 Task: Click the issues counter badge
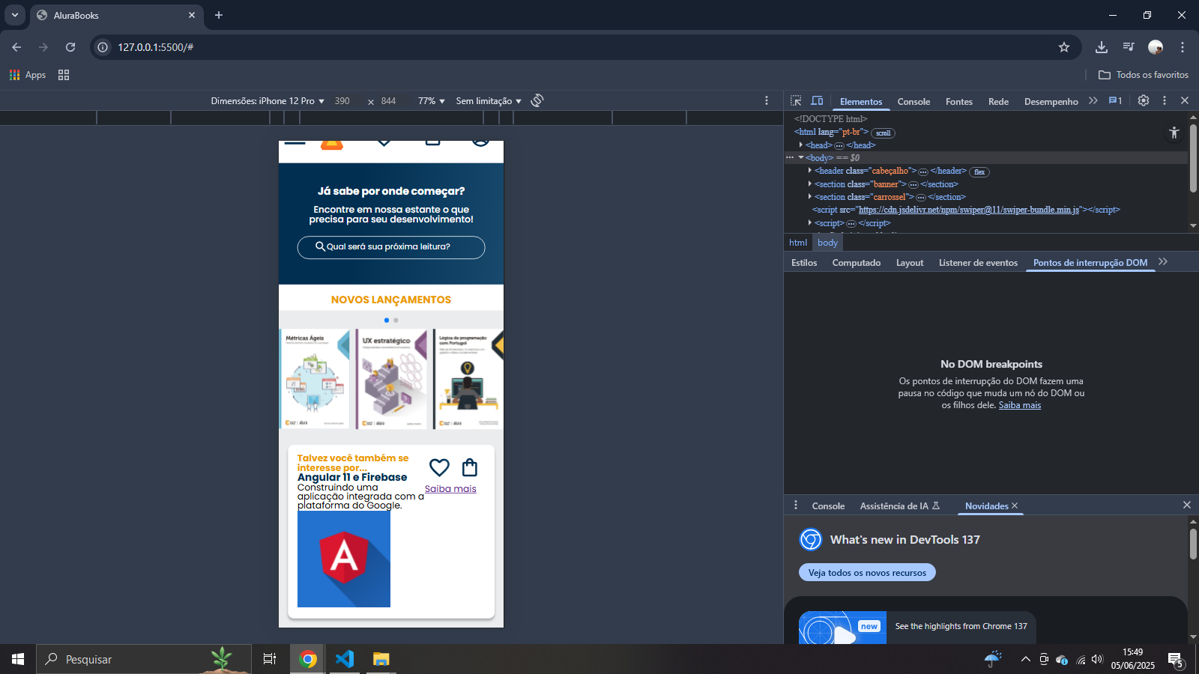click(x=1115, y=100)
